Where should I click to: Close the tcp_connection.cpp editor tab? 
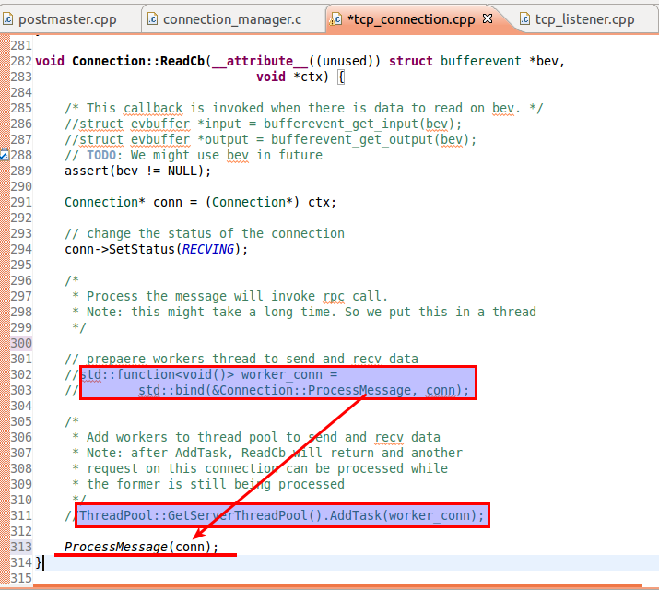click(488, 18)
